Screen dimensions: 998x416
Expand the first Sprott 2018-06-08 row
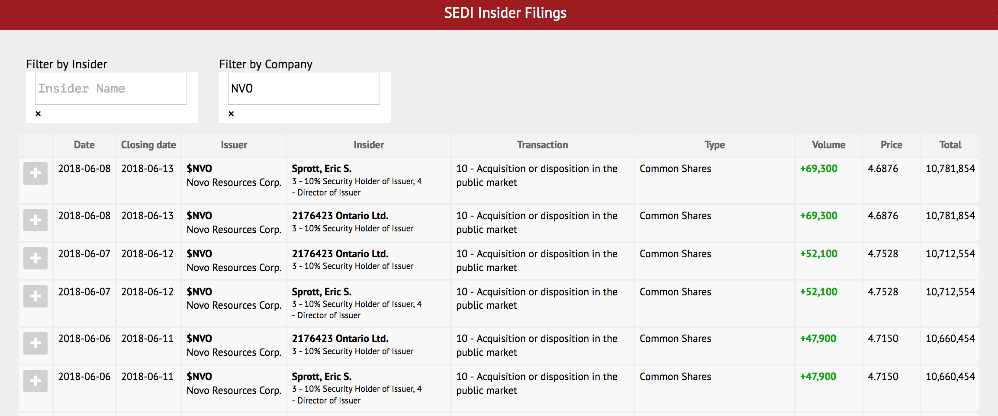pyautogui.click(x=35, y=173)
